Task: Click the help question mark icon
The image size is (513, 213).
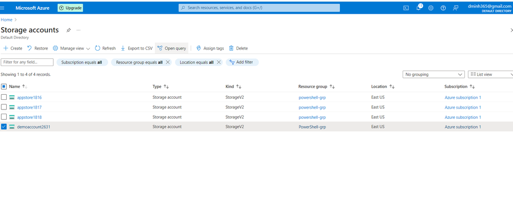Action: pyautogui.click(x=443, y=8)
